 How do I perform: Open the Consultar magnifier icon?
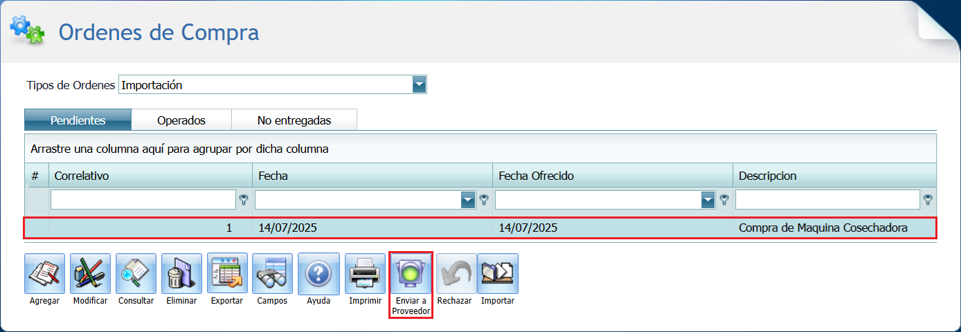click(x=136, y=273)
